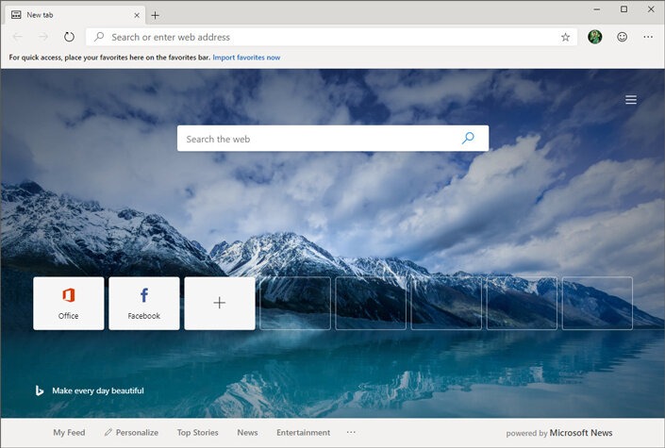
Task: Open the page layout hamburger menu
Action: (x=631, y=100)
